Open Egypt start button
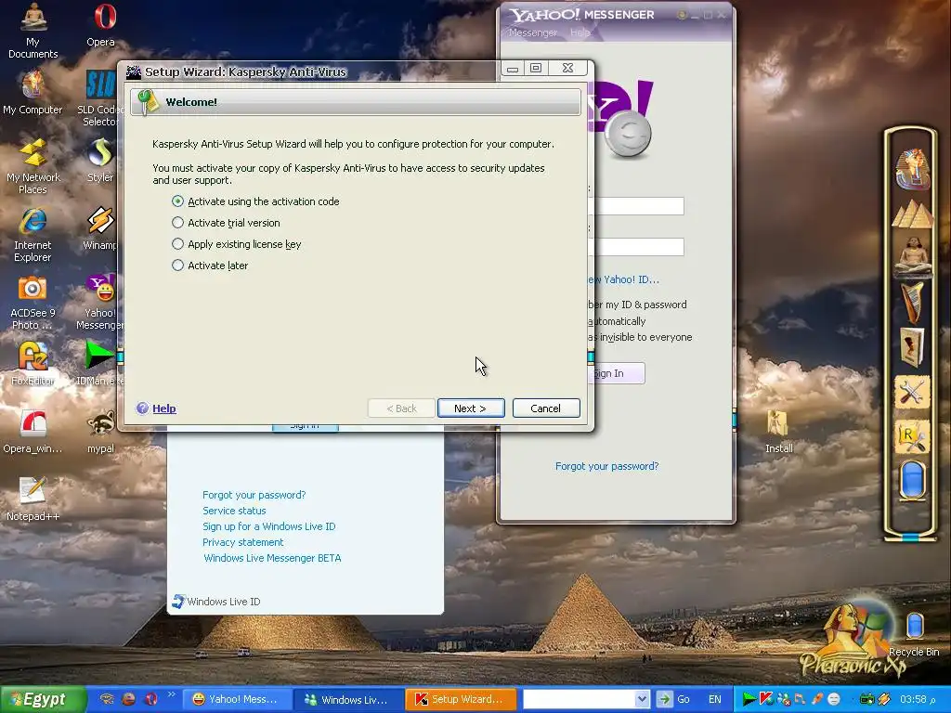This screenshot has width=951, height=713. [42, 699]
